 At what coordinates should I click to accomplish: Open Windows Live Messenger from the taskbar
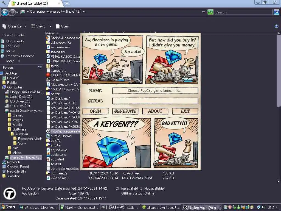38,207
